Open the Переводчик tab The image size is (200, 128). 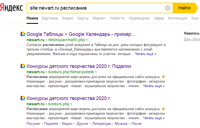pos(139,18)
